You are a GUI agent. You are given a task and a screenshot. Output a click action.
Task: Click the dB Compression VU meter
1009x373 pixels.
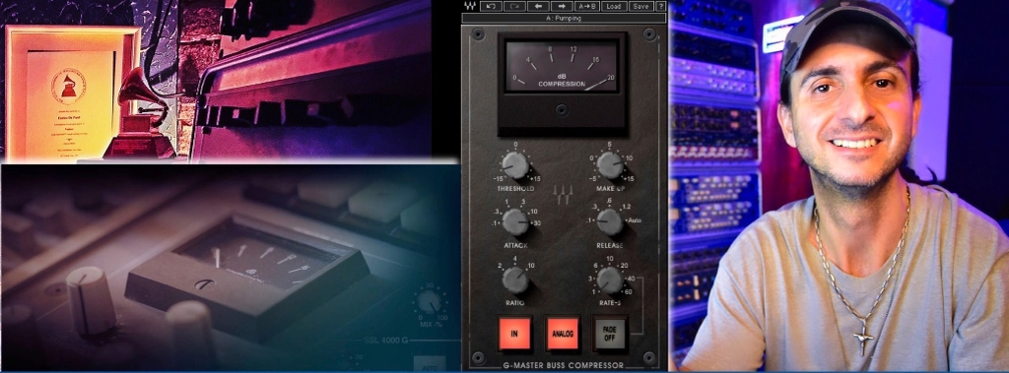tap(562, 67)
